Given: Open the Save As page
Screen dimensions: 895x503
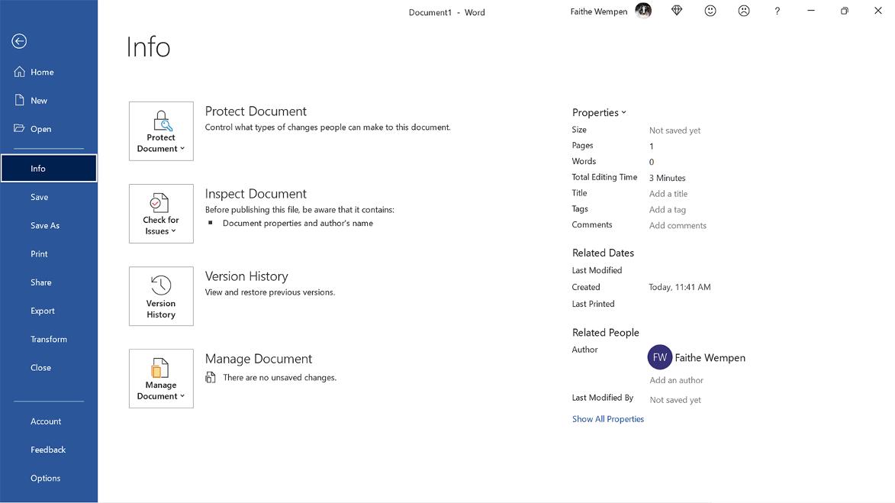Looking at the screenshot, I should point(49,225).
